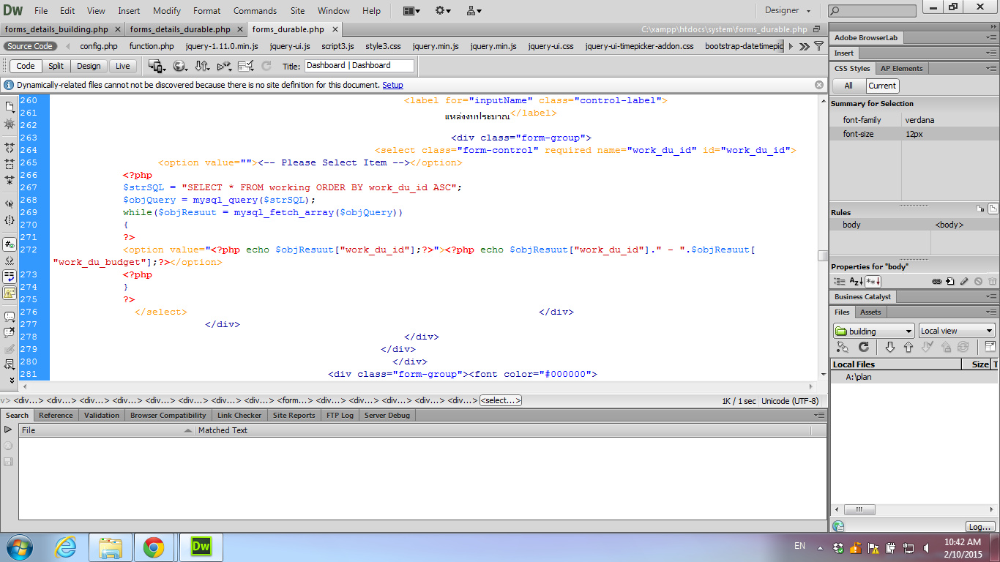The width and height of the screenshot is (1000, 562).
Task: Click Refresh Design View icon
Action: click(266, 66)
